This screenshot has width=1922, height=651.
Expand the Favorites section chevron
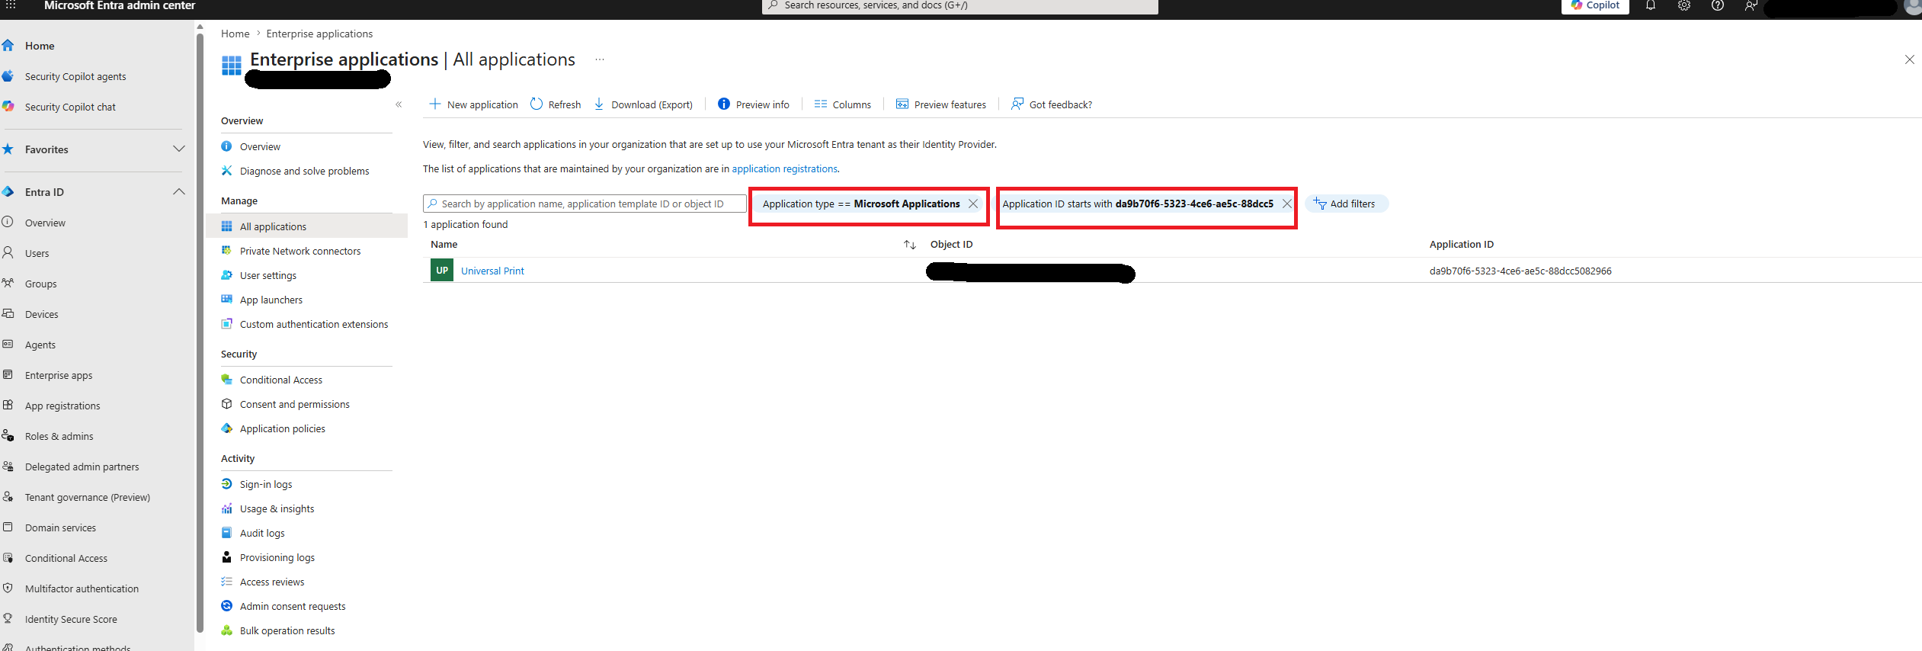(179, 149)
